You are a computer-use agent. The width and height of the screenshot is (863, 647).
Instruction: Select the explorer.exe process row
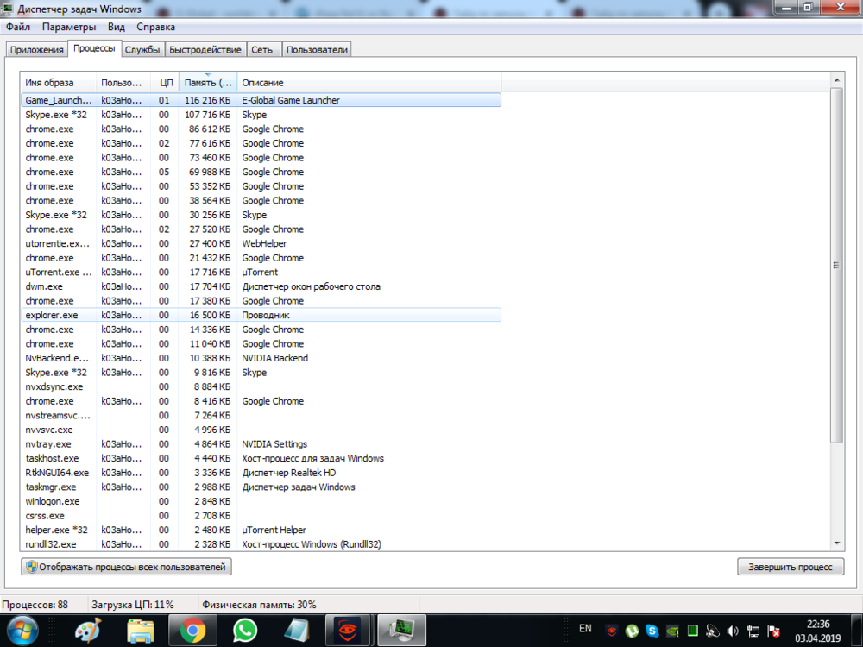(52, 316)
